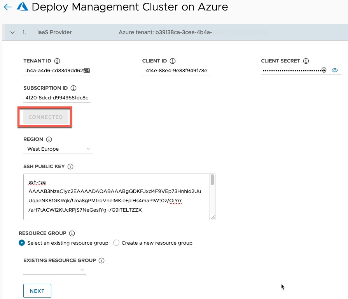Click Region info icon

coord(49,139)
